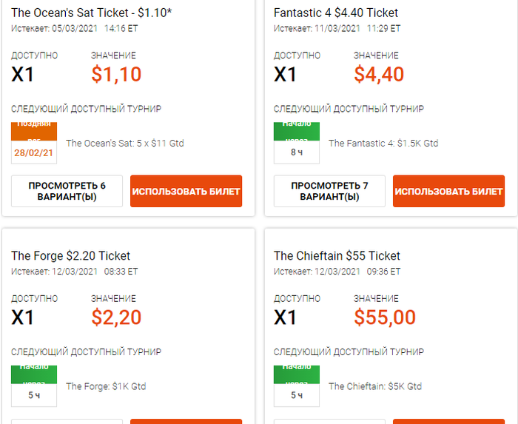This screenshot has width=518, height=424.
Task: Click The Forge green 5 ч countdown badge
Action: click(35, 386)
